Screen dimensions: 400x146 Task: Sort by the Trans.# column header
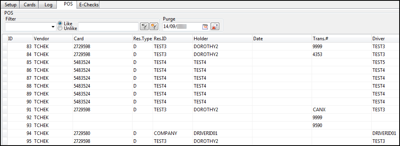tap(342, 39)
